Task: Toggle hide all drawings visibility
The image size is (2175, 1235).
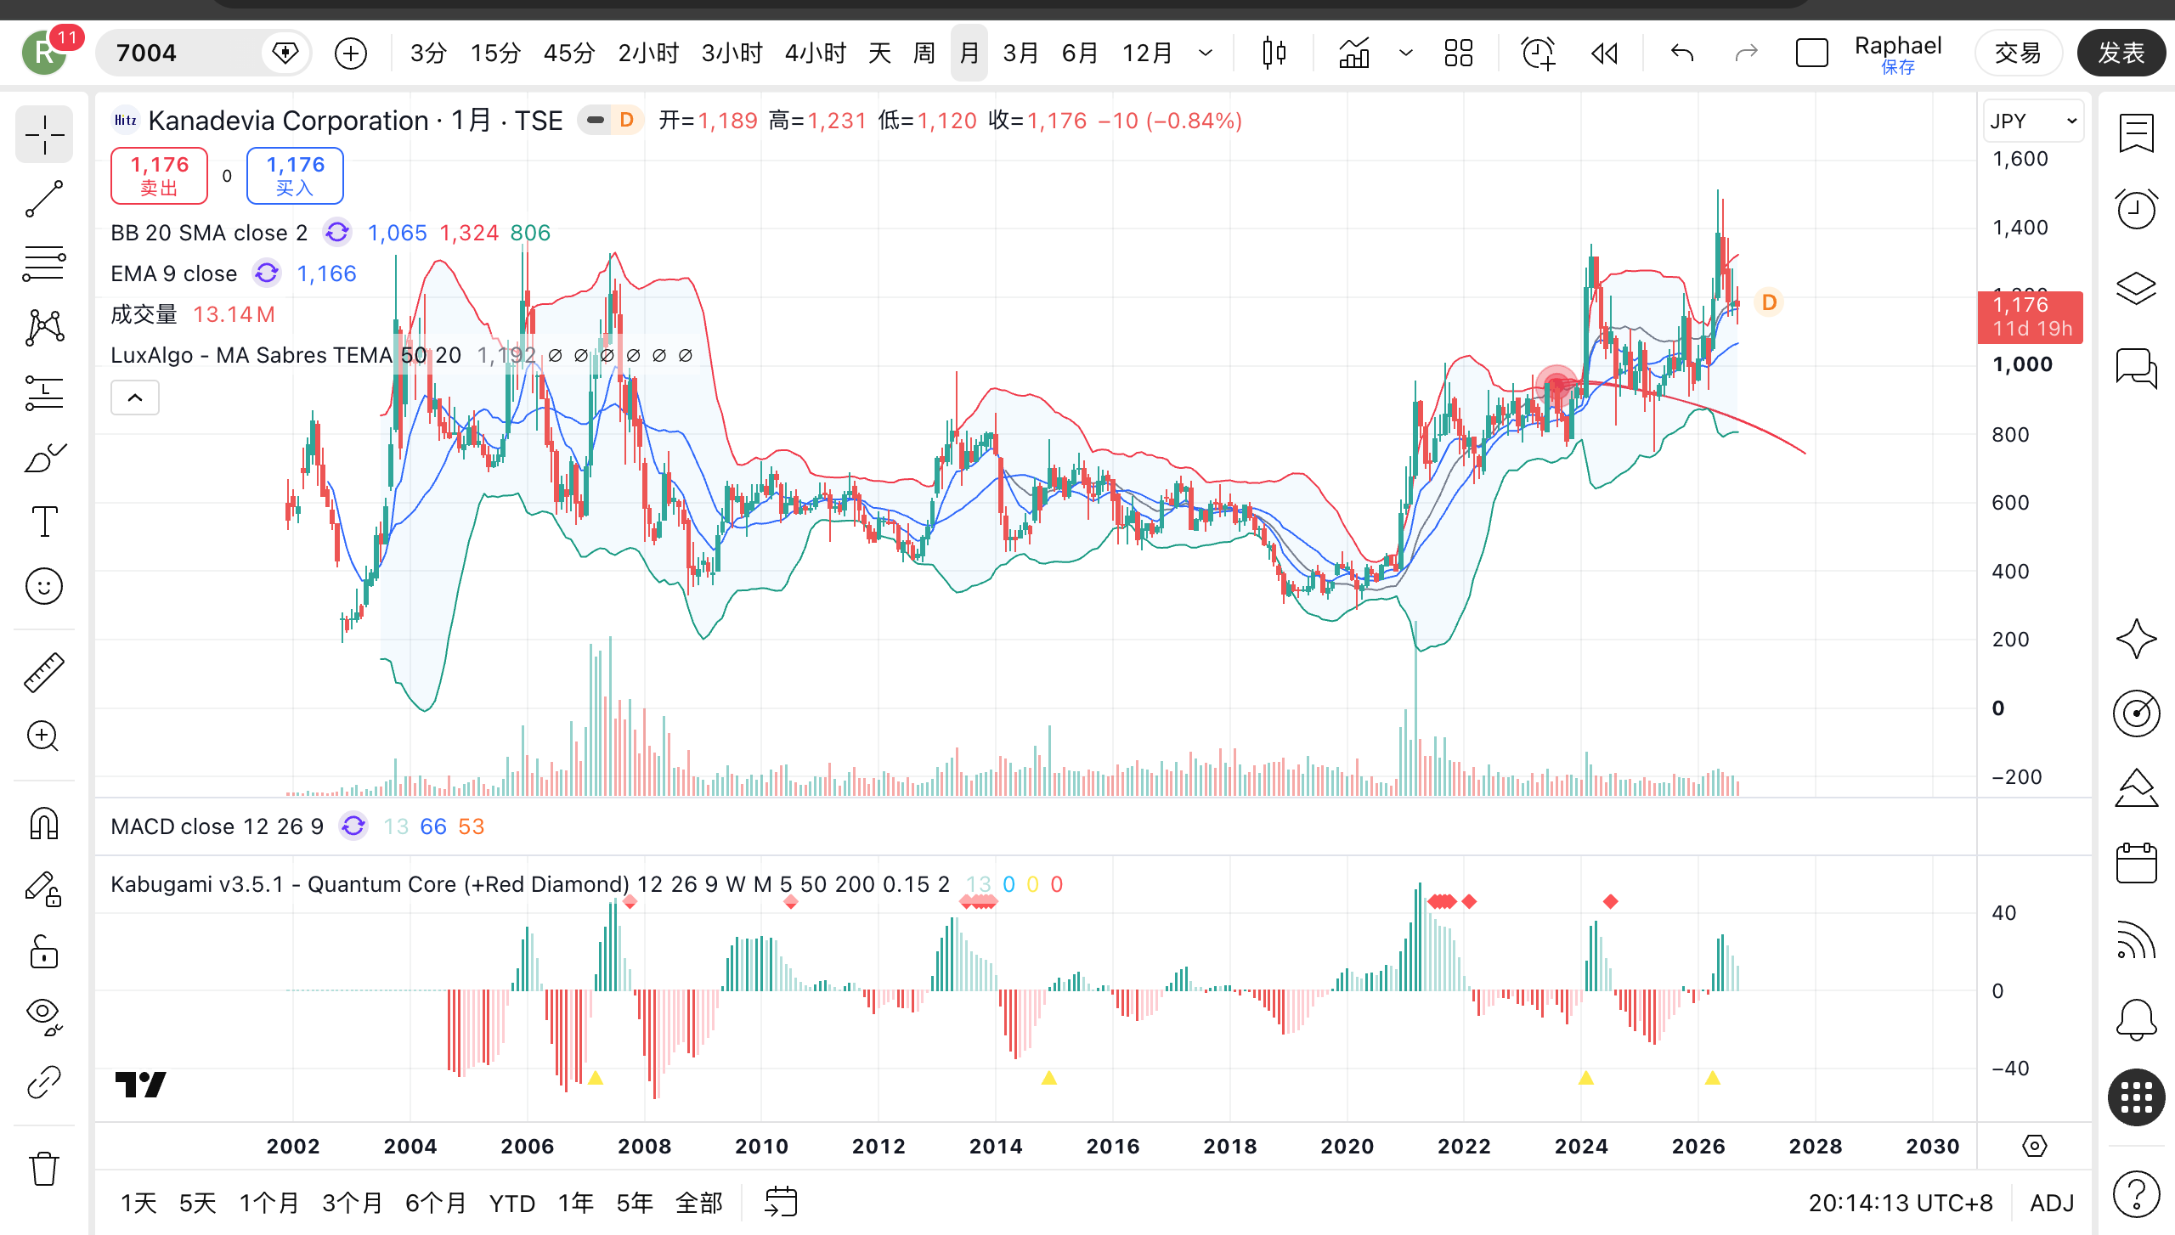Action: (44, 1016)
